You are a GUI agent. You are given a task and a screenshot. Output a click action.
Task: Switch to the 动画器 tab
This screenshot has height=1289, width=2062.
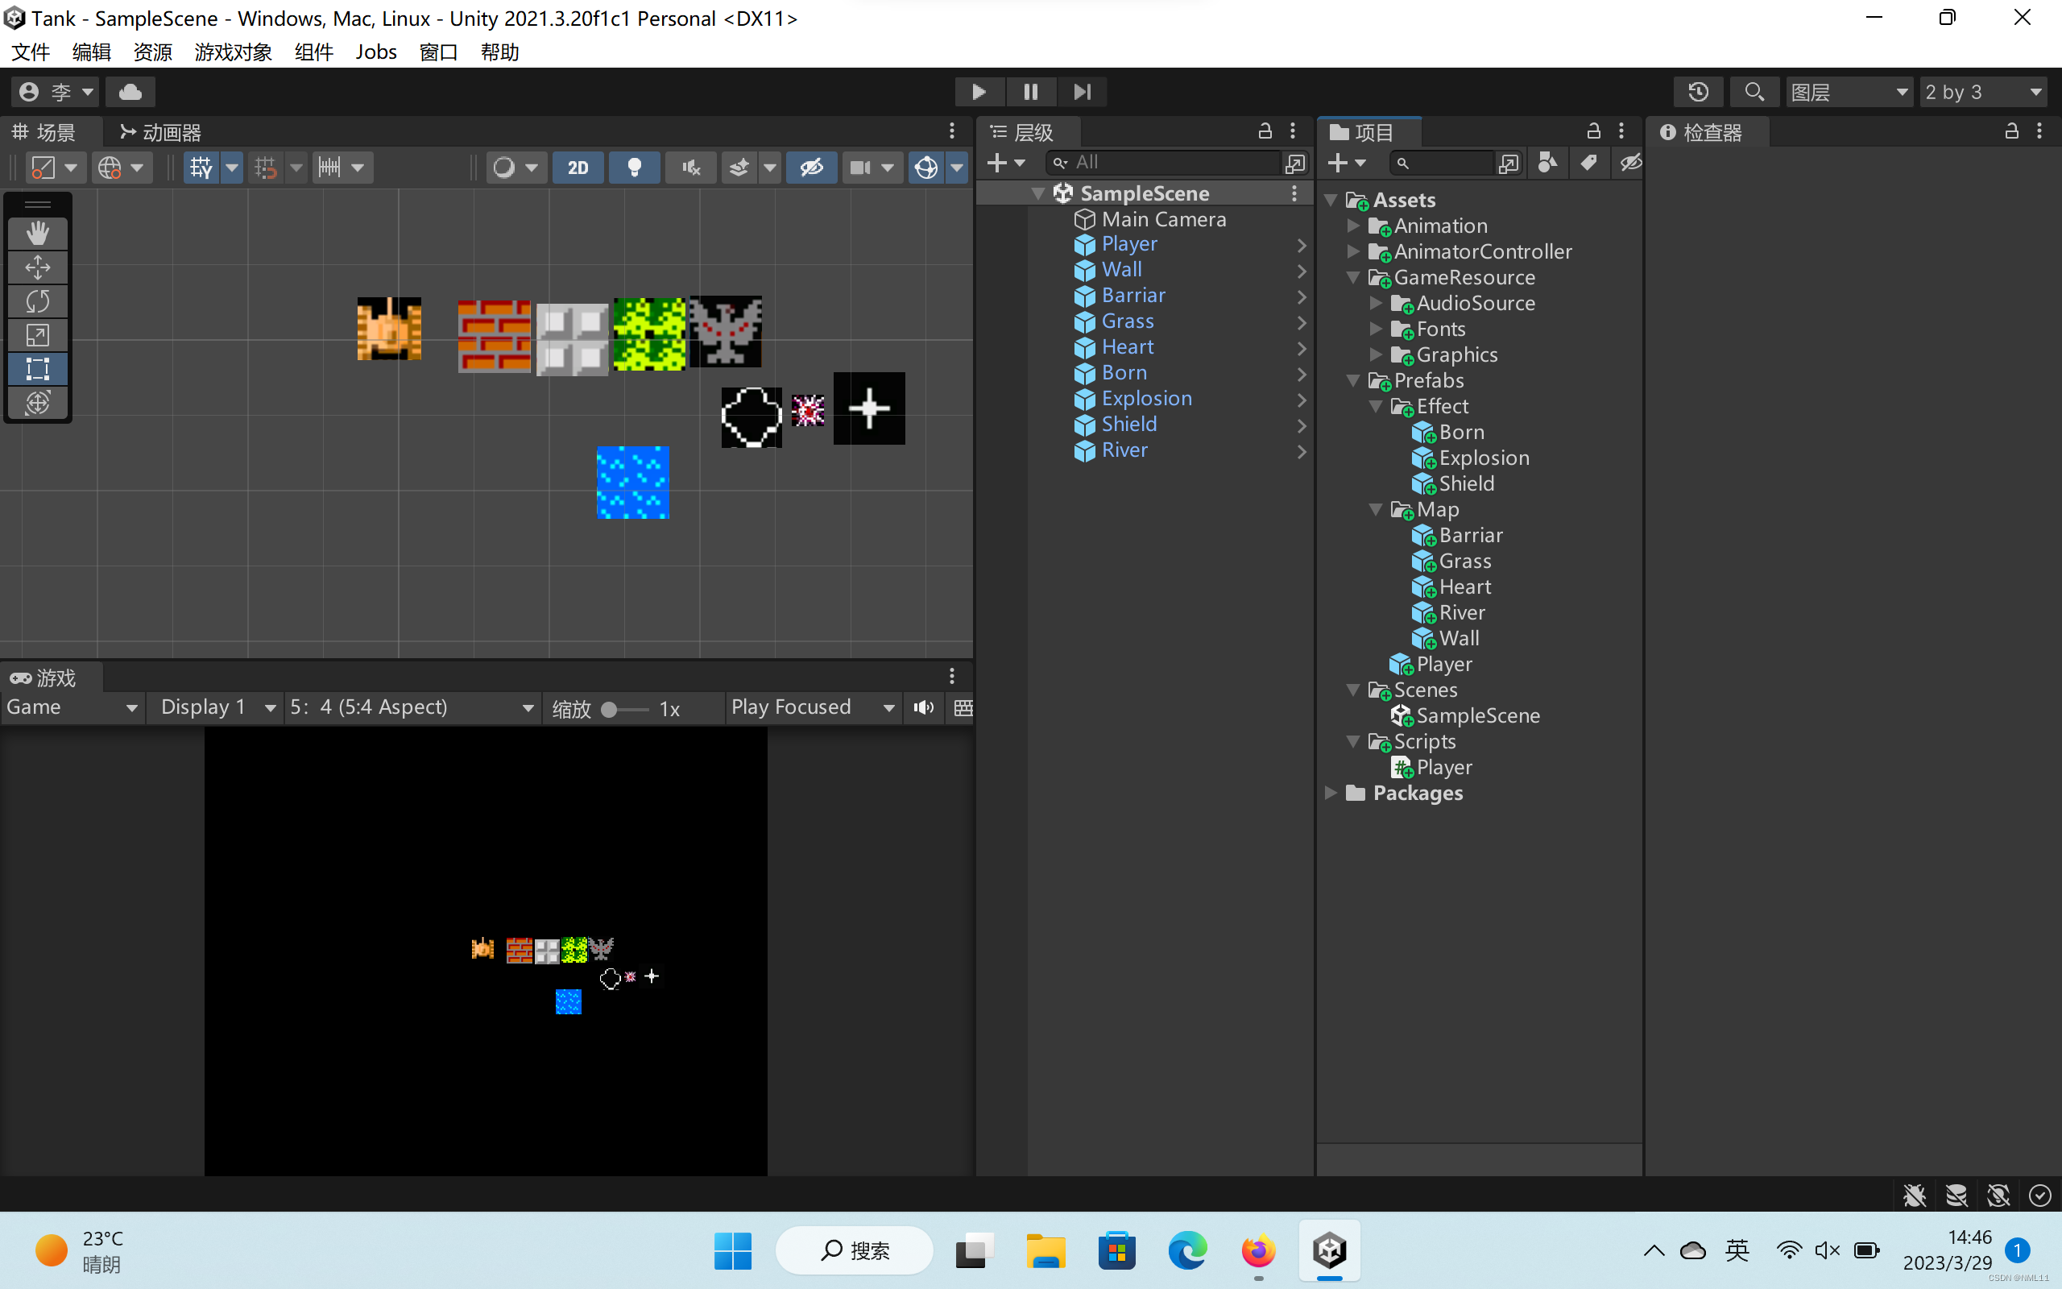(161, 132)
